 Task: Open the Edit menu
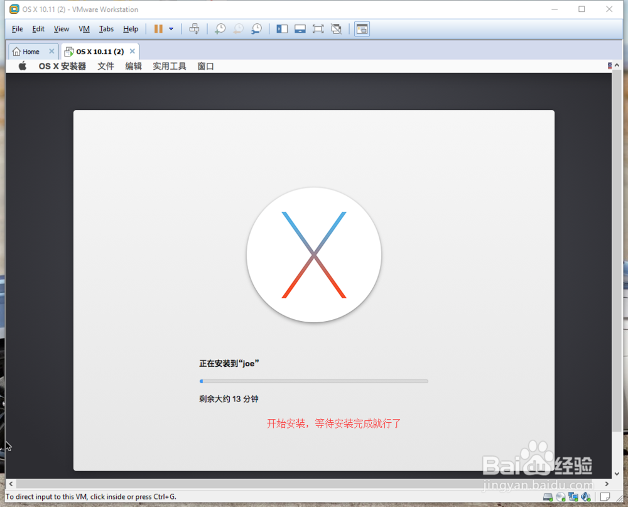coord(38,29)
